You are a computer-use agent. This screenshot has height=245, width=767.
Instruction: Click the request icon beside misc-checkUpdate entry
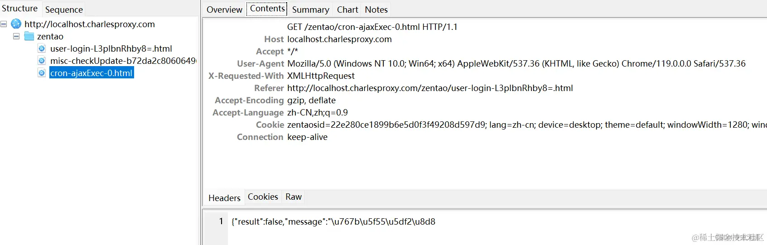pyautogui.click(x=42, y=61)
